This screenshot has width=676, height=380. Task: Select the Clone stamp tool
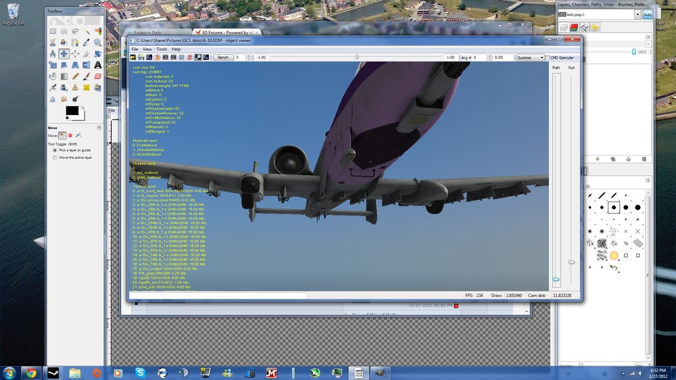coord(75,87)
